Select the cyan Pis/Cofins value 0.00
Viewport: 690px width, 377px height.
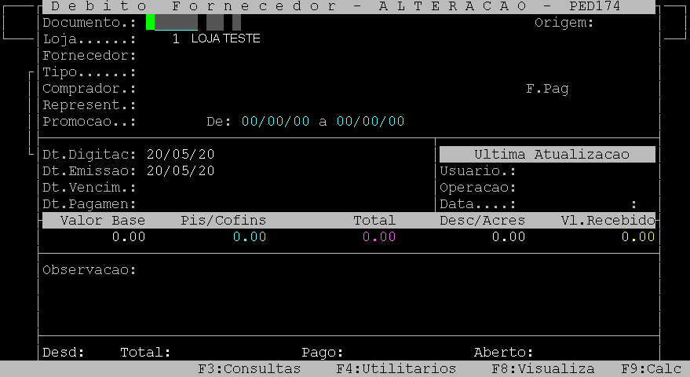click(250, 237)
